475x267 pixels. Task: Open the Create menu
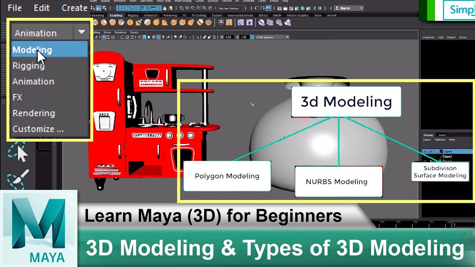74,7
